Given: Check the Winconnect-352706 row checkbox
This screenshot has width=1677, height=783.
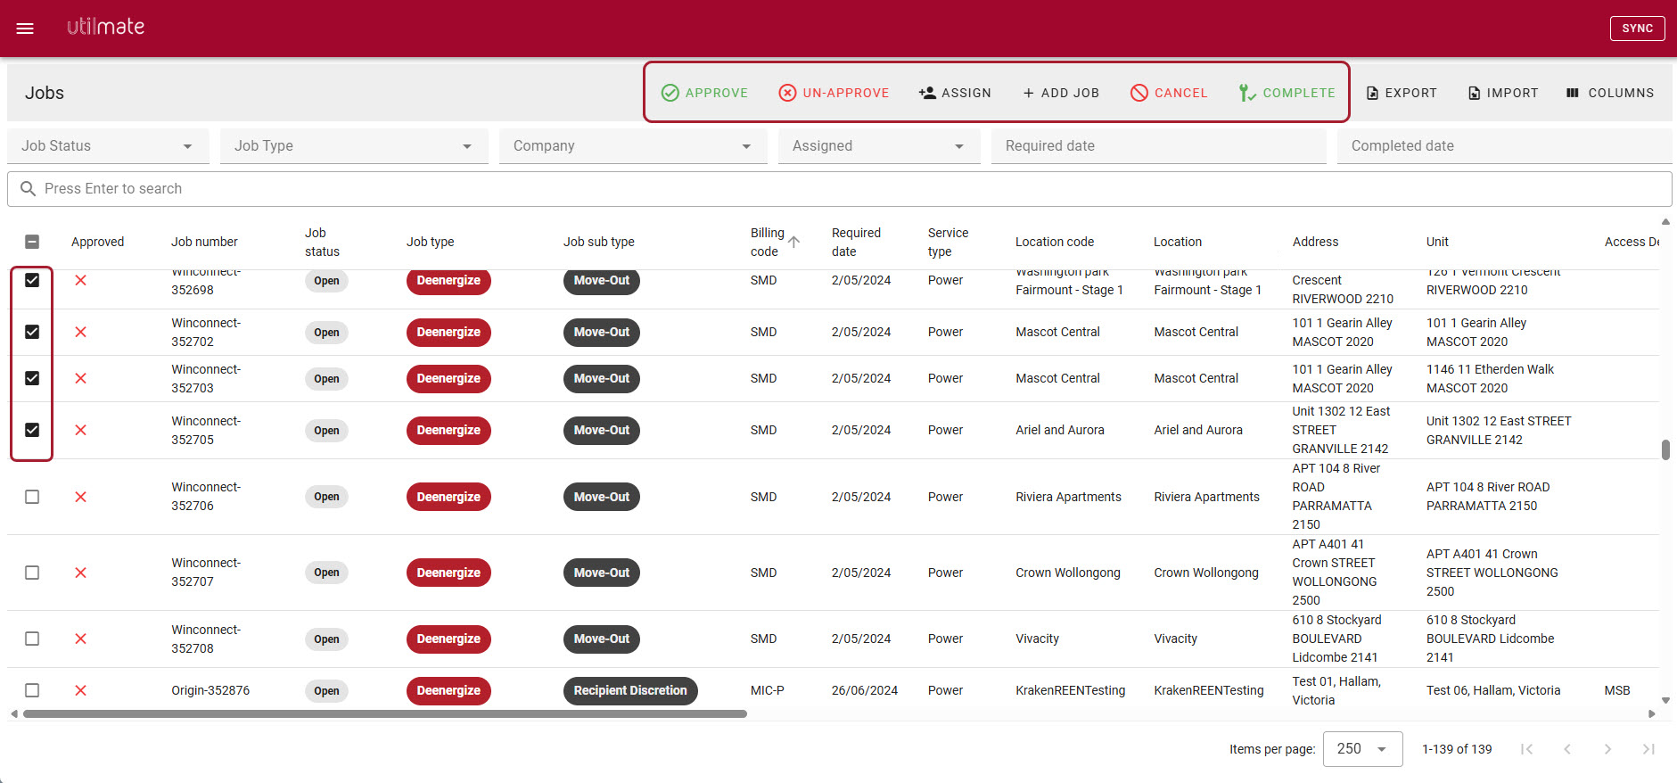Looking at the screenshot, I should point(32,497).
